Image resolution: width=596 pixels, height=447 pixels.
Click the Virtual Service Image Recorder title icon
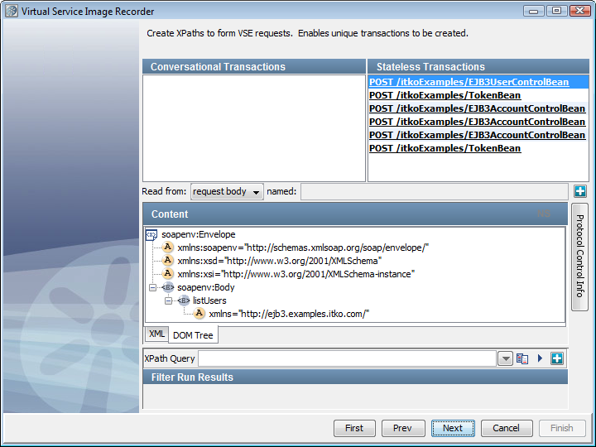[12, 11]
